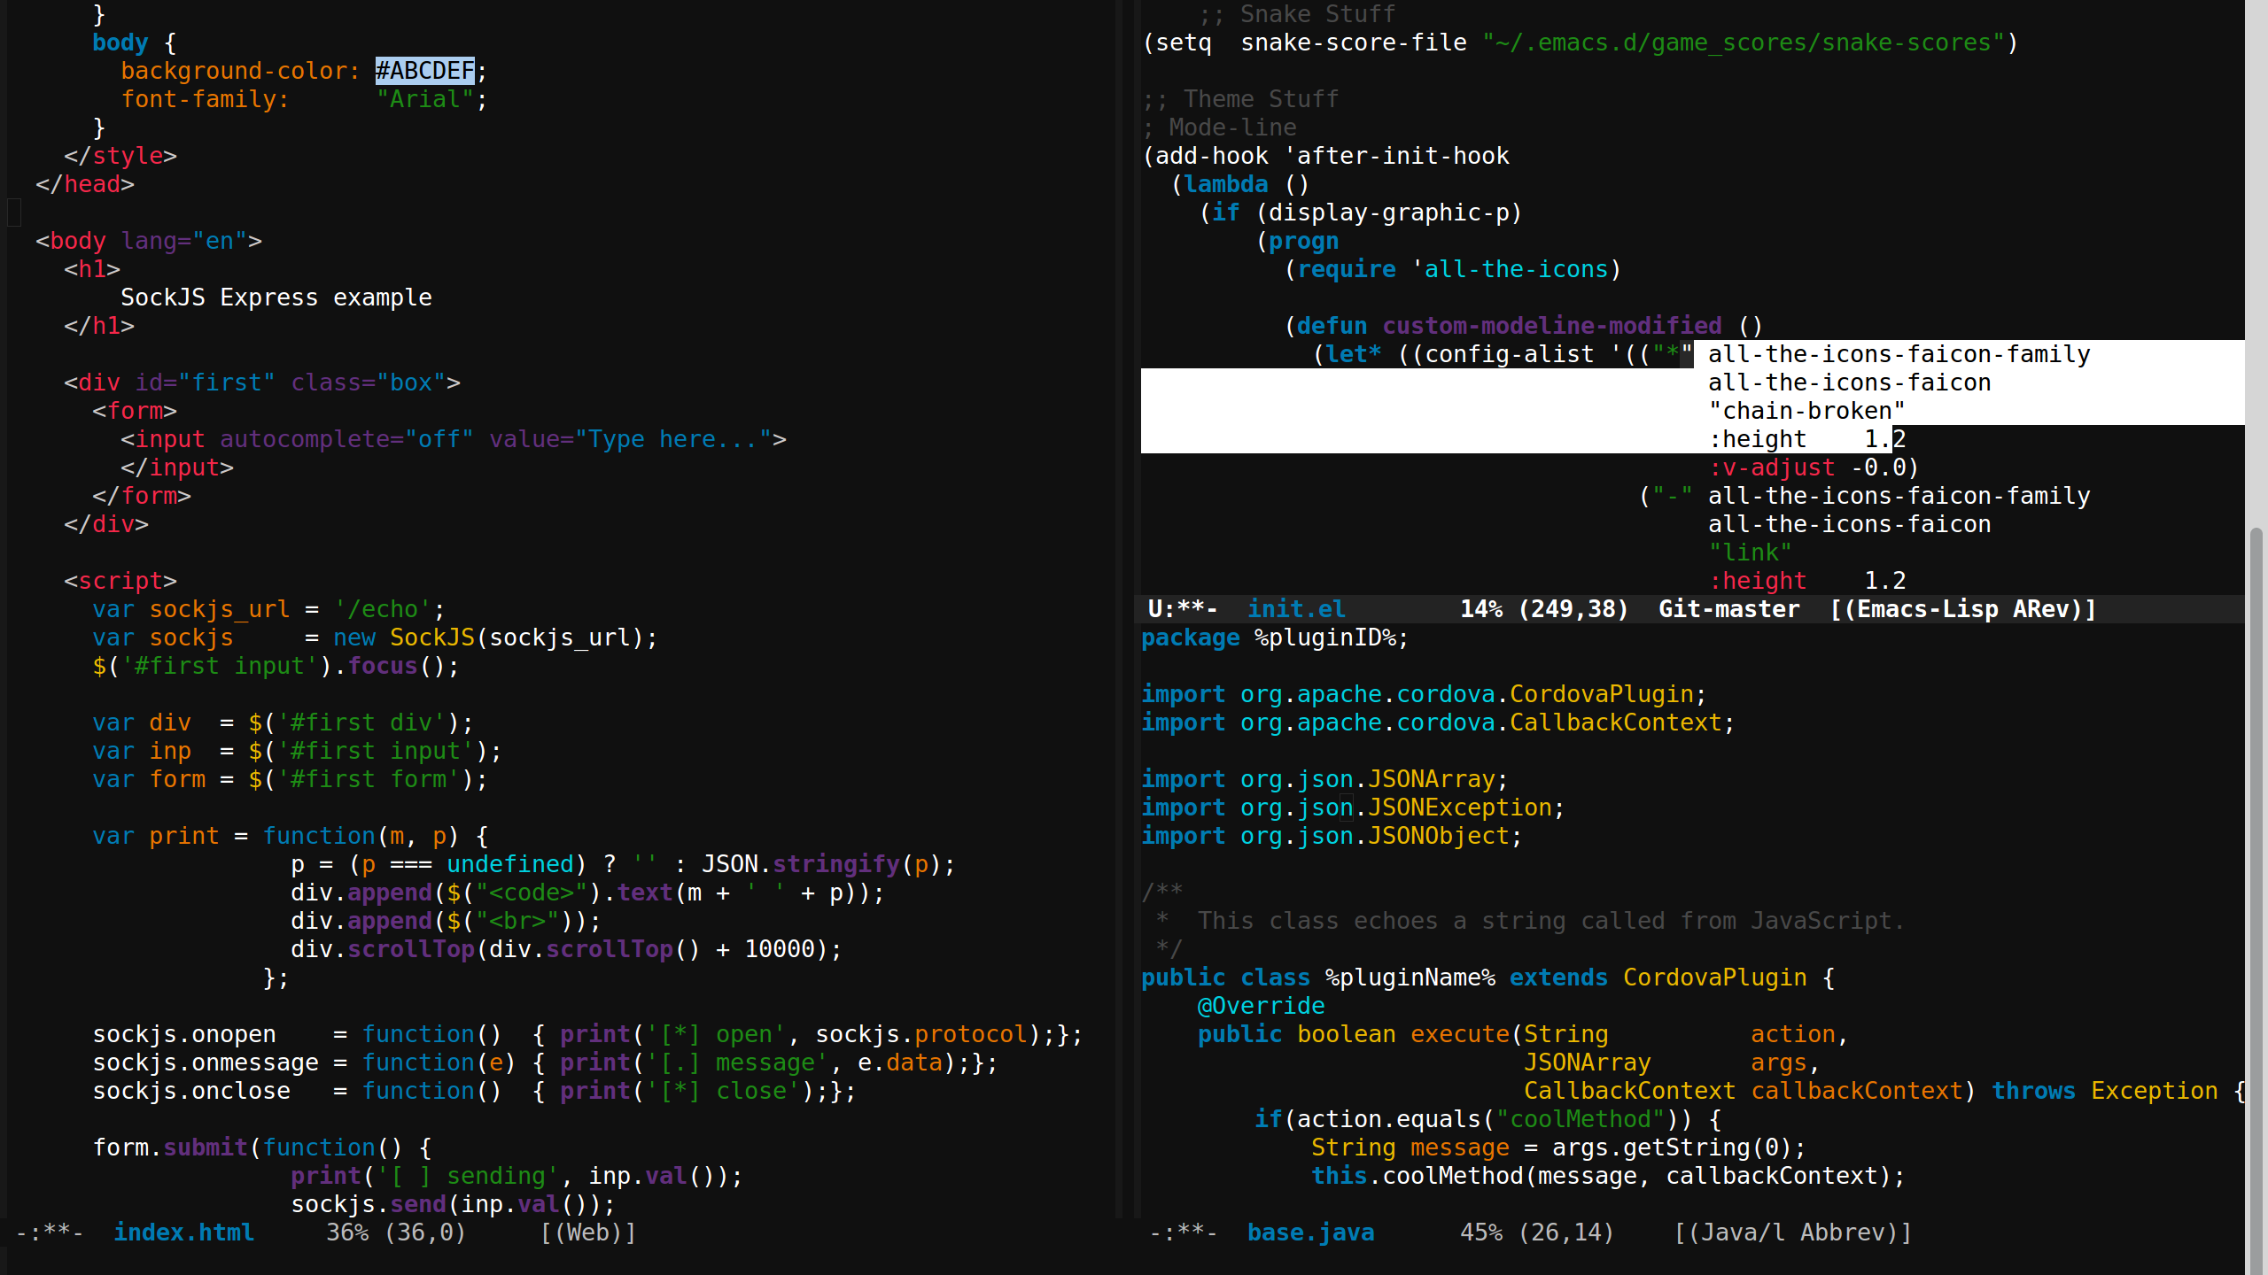
Task: Click the execute method name
Action: [1459, 1033]
